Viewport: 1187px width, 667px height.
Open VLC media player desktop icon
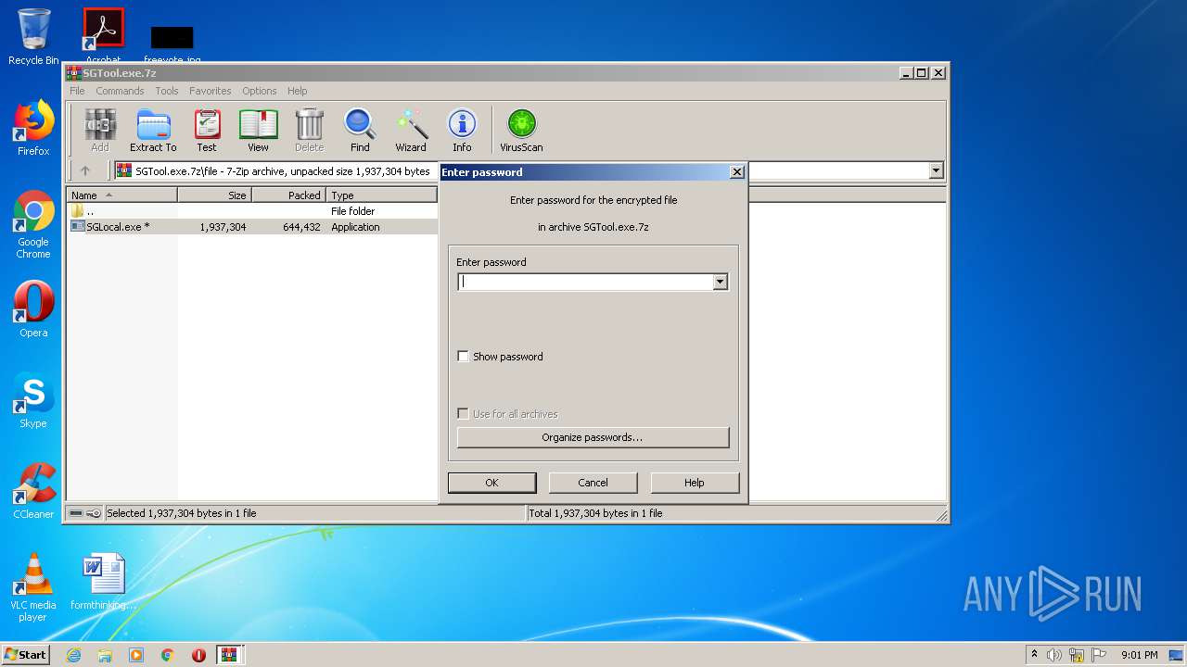(33, 587)
